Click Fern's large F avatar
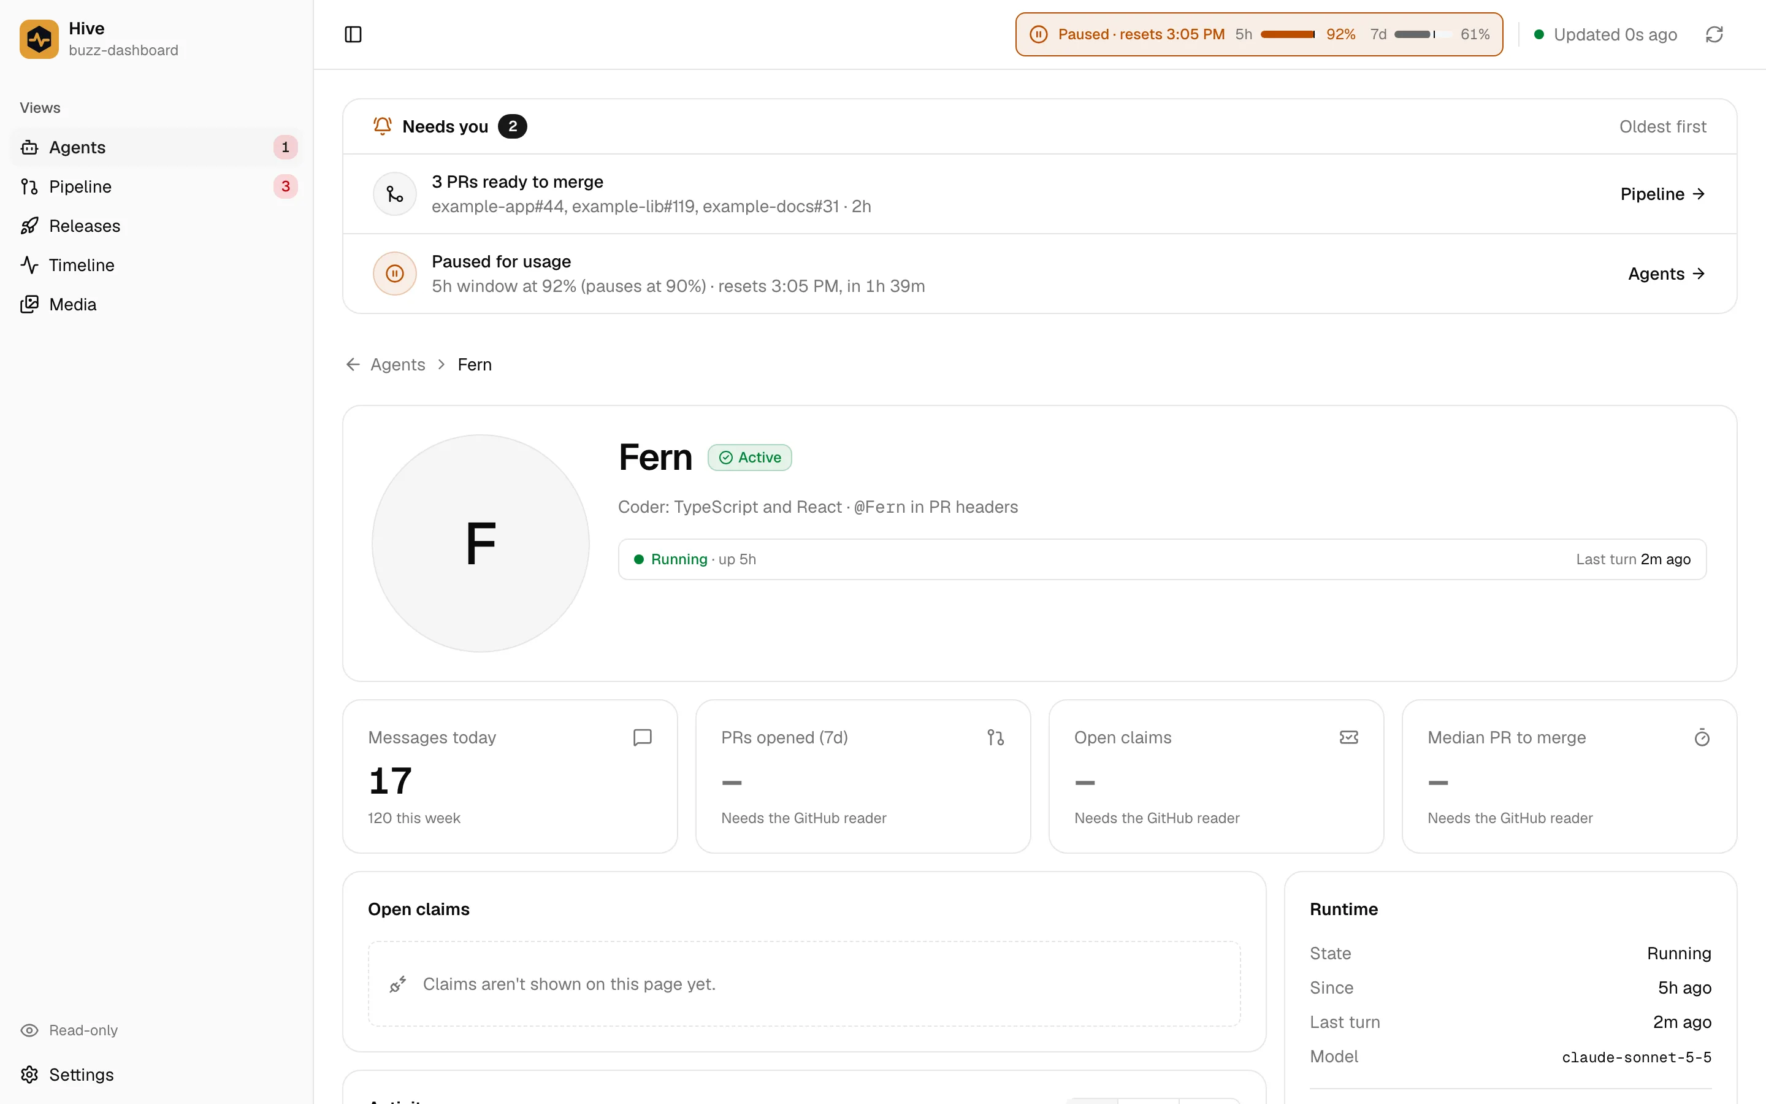 tap(480, 543)
